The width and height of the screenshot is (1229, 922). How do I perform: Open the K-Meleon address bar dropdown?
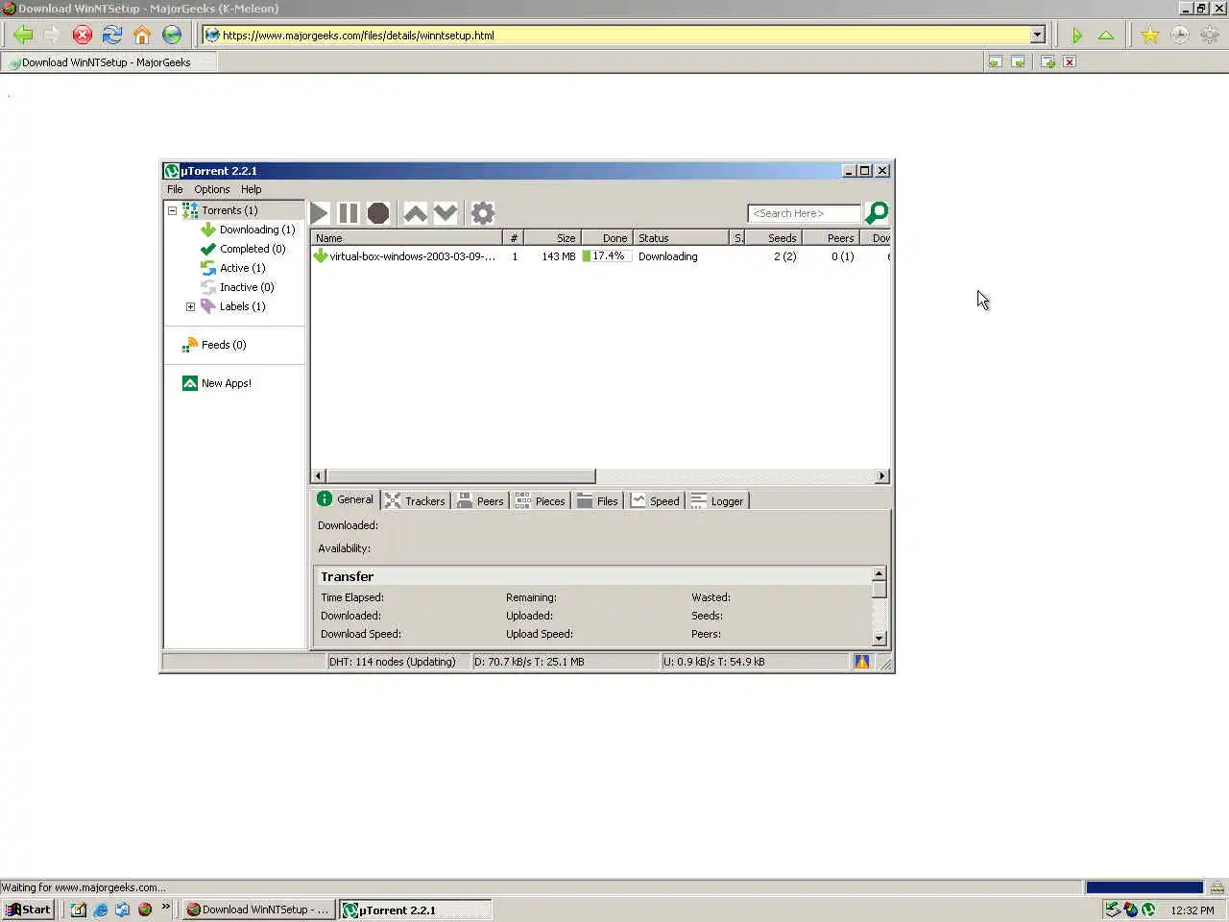pos(1037,36)
